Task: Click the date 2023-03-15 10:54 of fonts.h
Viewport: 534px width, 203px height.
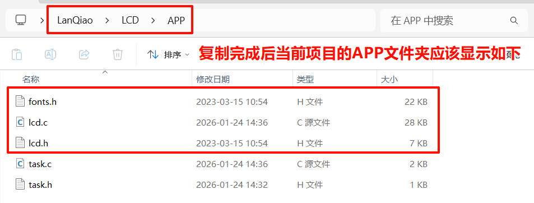Action: [x=232, y=102]
